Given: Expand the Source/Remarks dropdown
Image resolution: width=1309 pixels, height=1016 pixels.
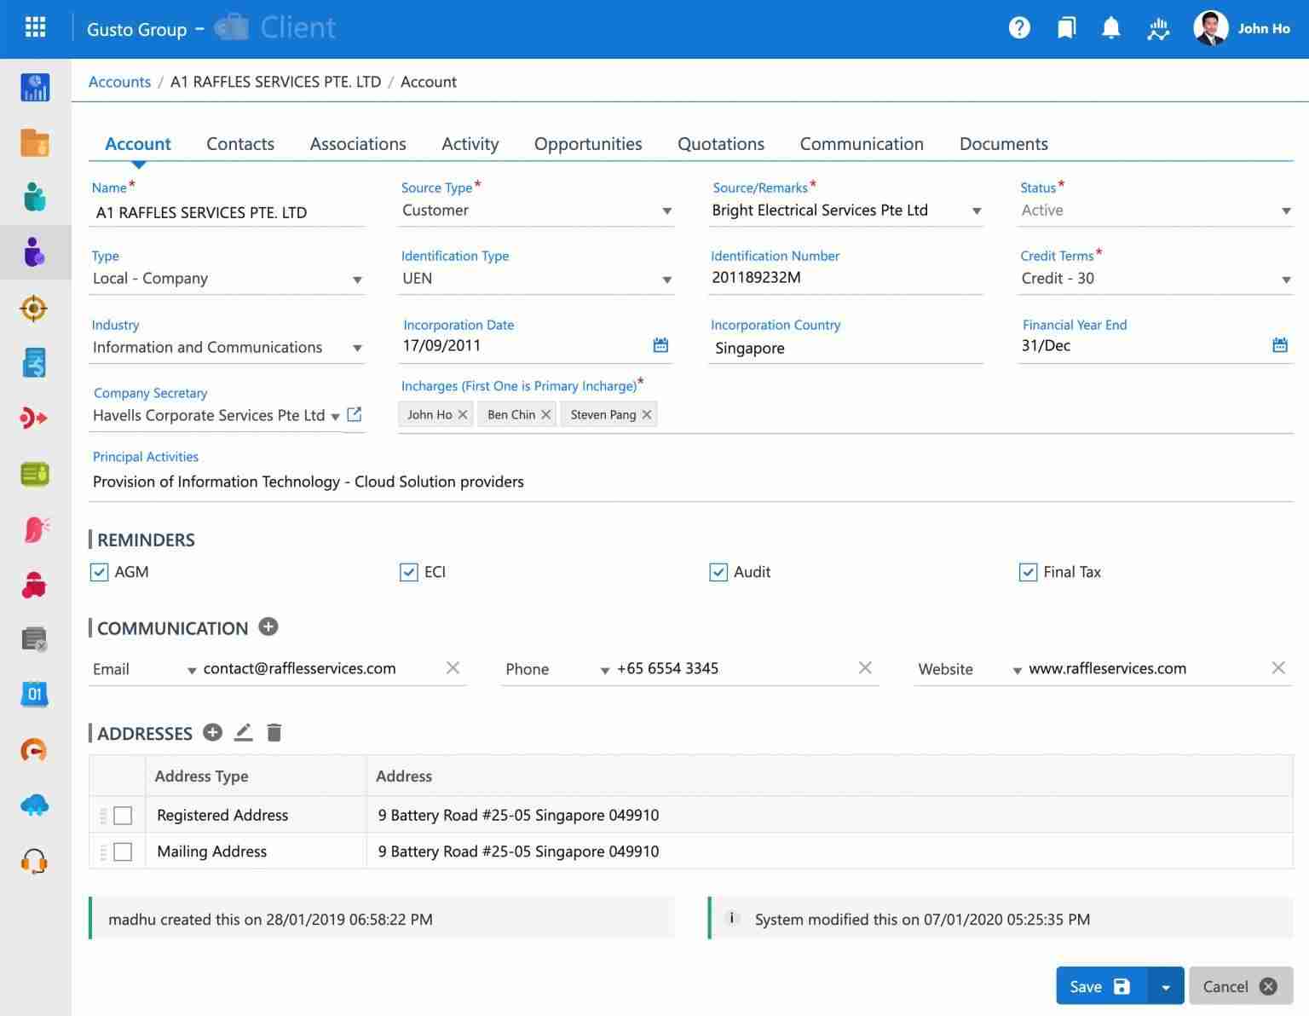Looking at the screenshot, I should point(977,211).
